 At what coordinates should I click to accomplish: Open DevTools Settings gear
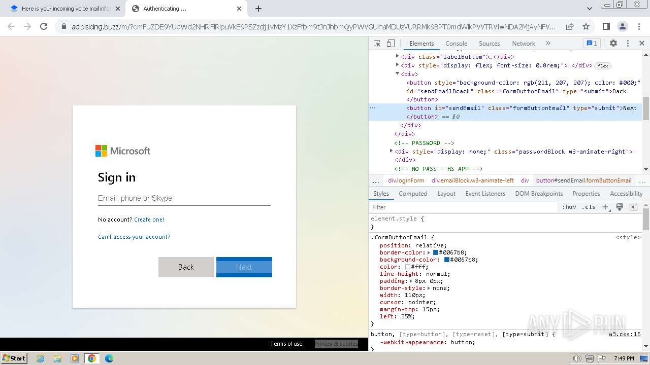pos(613,43)
